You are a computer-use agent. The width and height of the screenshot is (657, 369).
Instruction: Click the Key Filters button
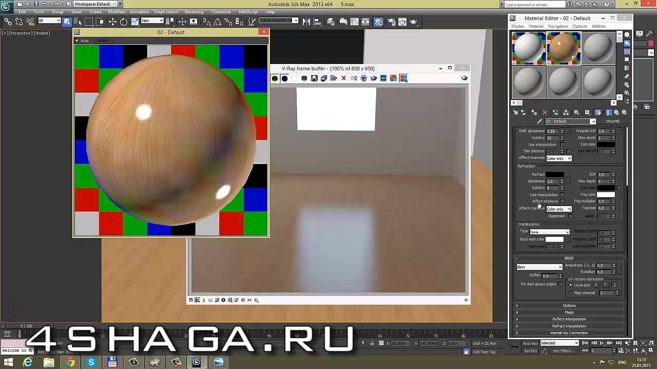[564, 351]
